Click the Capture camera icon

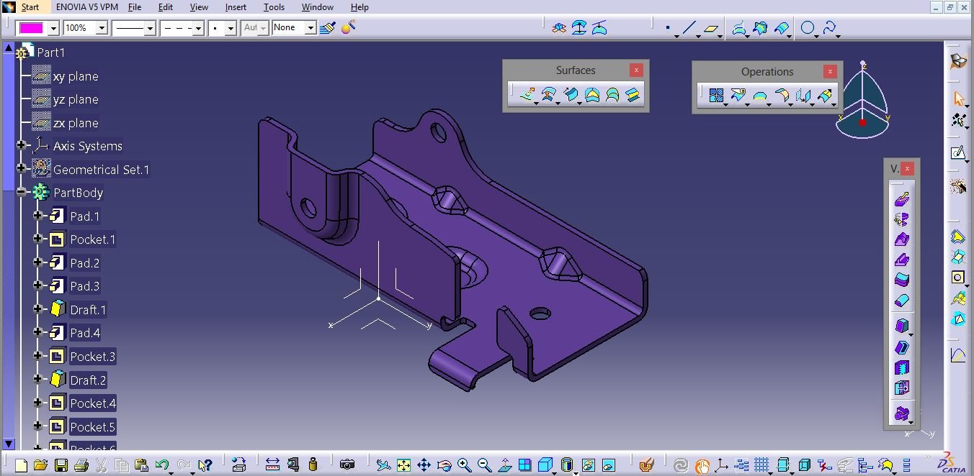pyautogui.click(x=347, y=465)
